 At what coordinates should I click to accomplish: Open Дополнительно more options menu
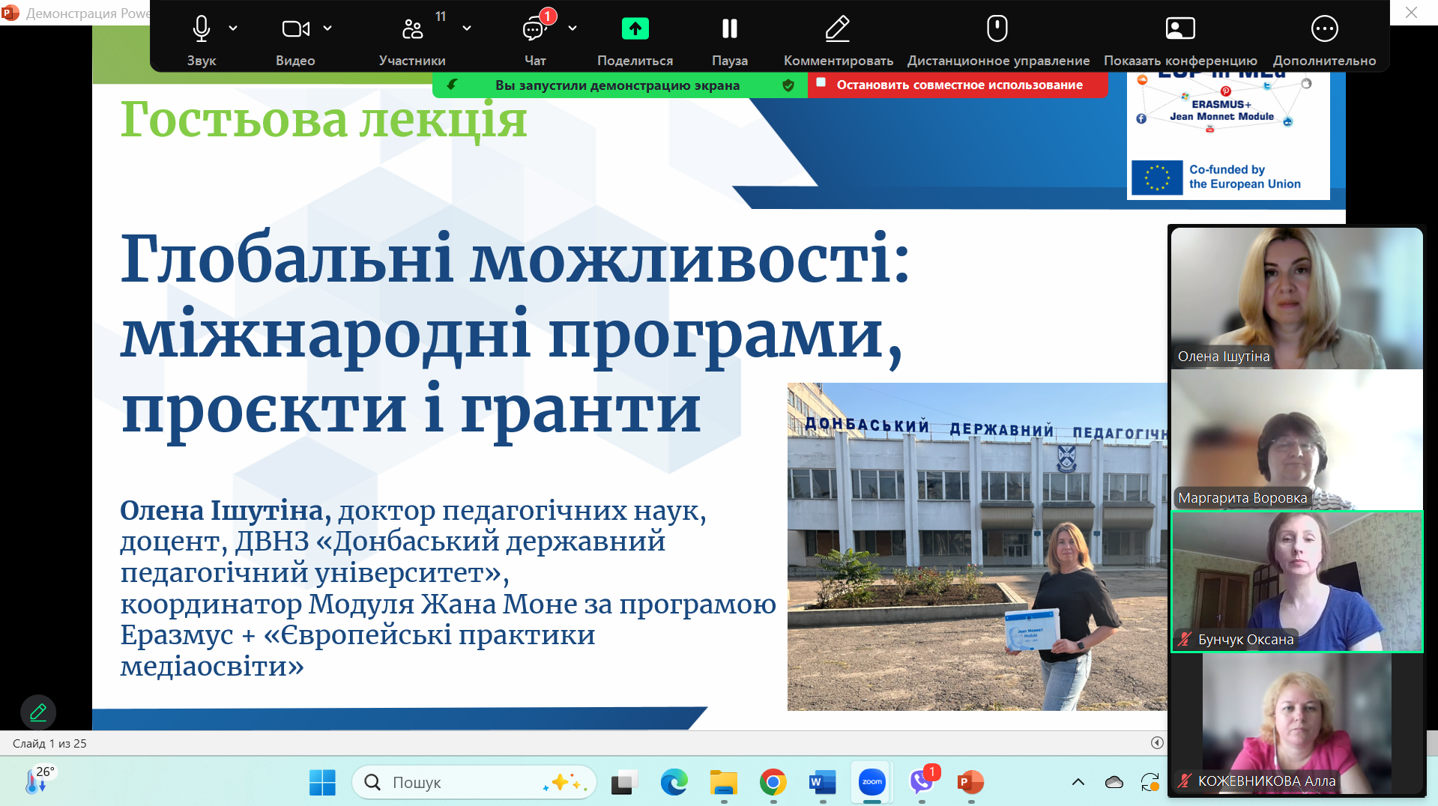[1324, 39]
